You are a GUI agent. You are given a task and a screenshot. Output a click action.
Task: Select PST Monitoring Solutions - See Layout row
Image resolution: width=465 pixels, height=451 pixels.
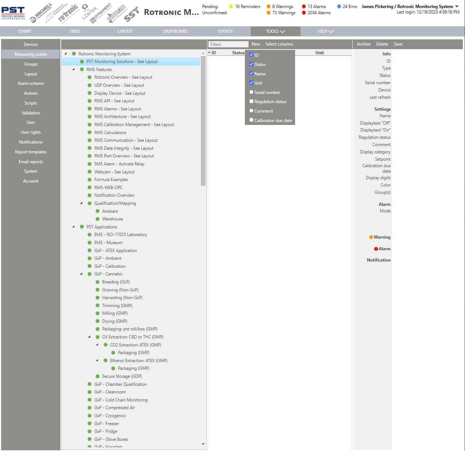(131, 62)
